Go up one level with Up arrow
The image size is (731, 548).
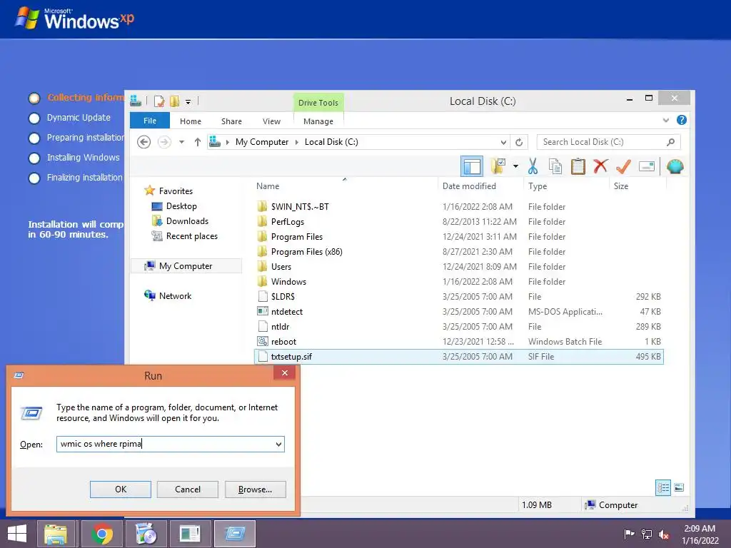[x=198, y=142]
